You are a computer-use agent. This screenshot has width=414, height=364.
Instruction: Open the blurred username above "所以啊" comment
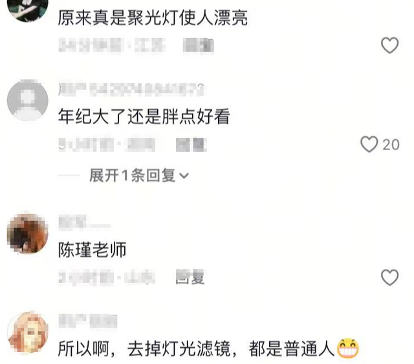pyautogui.click(x=88, y=321)
